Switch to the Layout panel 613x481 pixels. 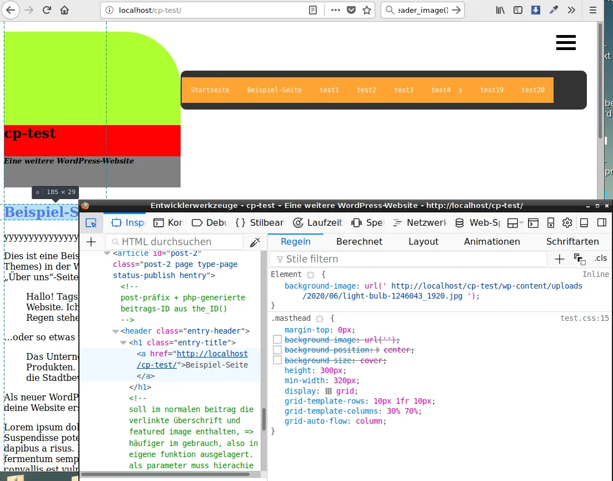(423, 242)
